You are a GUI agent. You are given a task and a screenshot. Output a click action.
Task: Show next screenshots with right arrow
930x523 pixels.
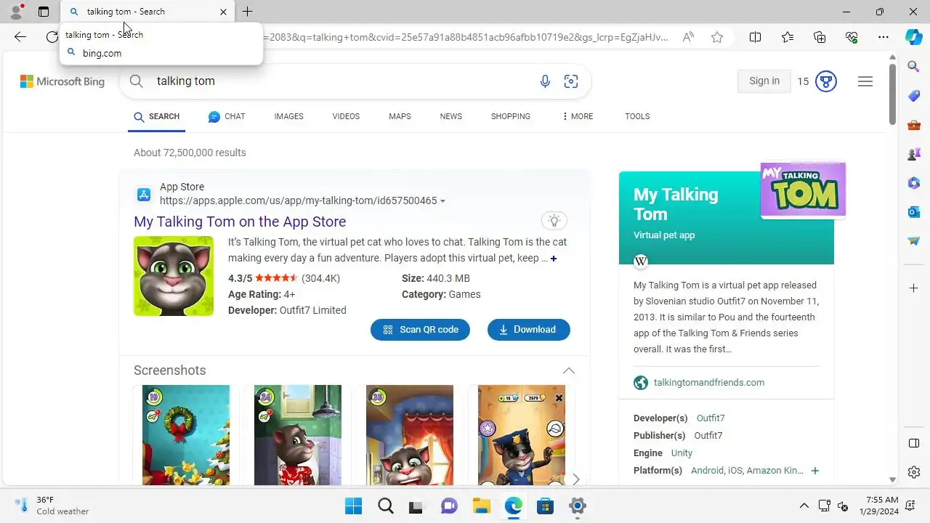click(x=576, y=479)
